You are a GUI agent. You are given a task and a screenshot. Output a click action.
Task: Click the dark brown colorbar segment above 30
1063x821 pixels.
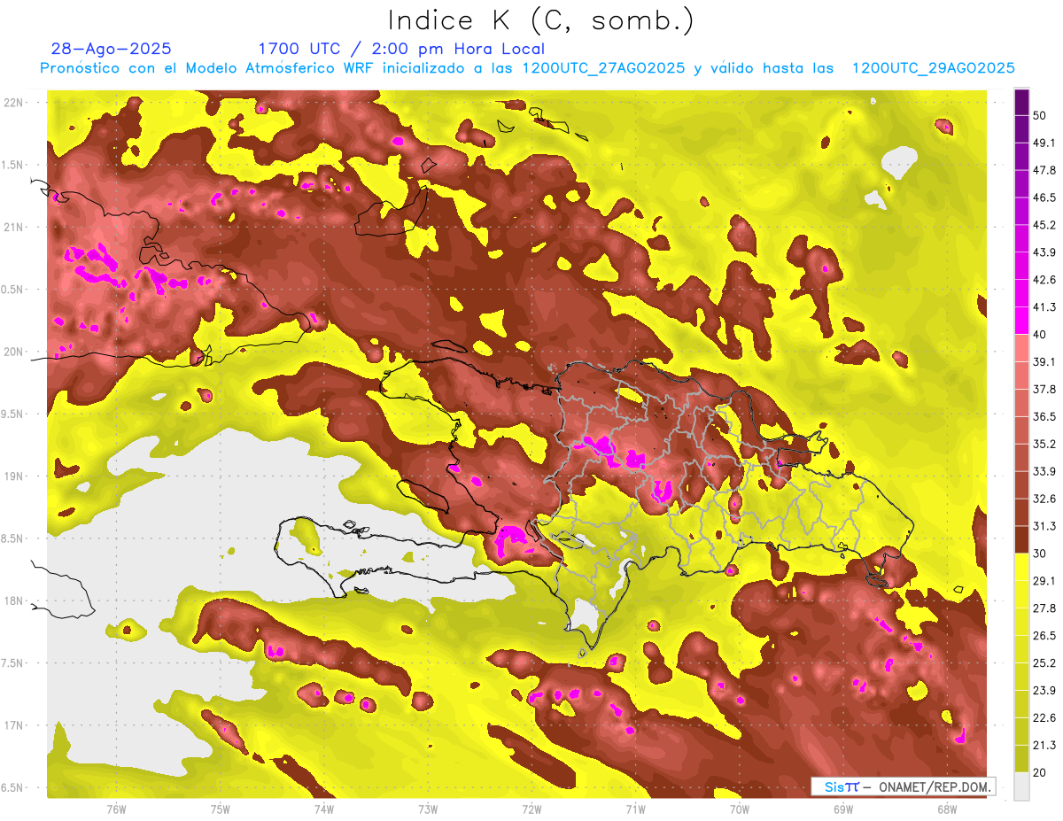point(1021,539)
